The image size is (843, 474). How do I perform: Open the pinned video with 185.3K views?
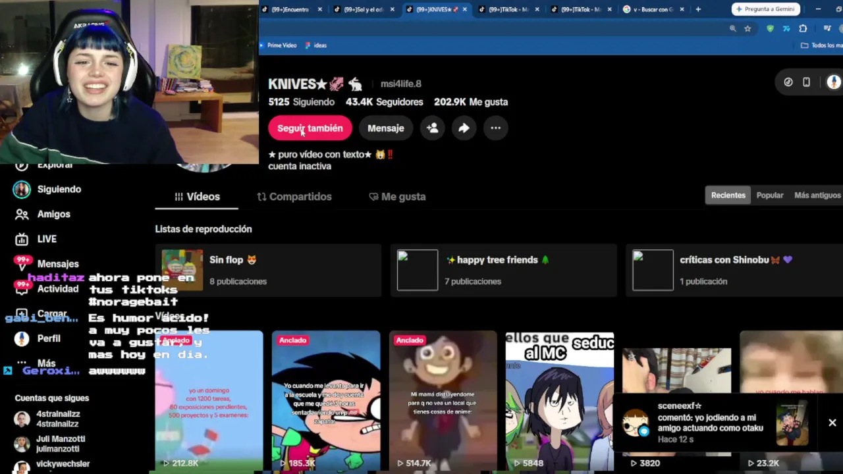tap(326, 401)
